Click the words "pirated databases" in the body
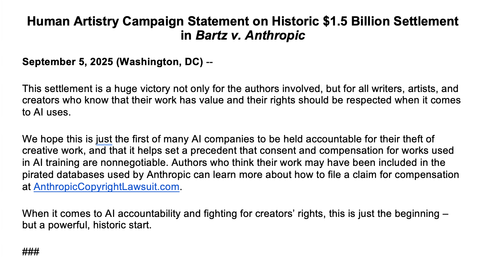 tap(62, 175)
